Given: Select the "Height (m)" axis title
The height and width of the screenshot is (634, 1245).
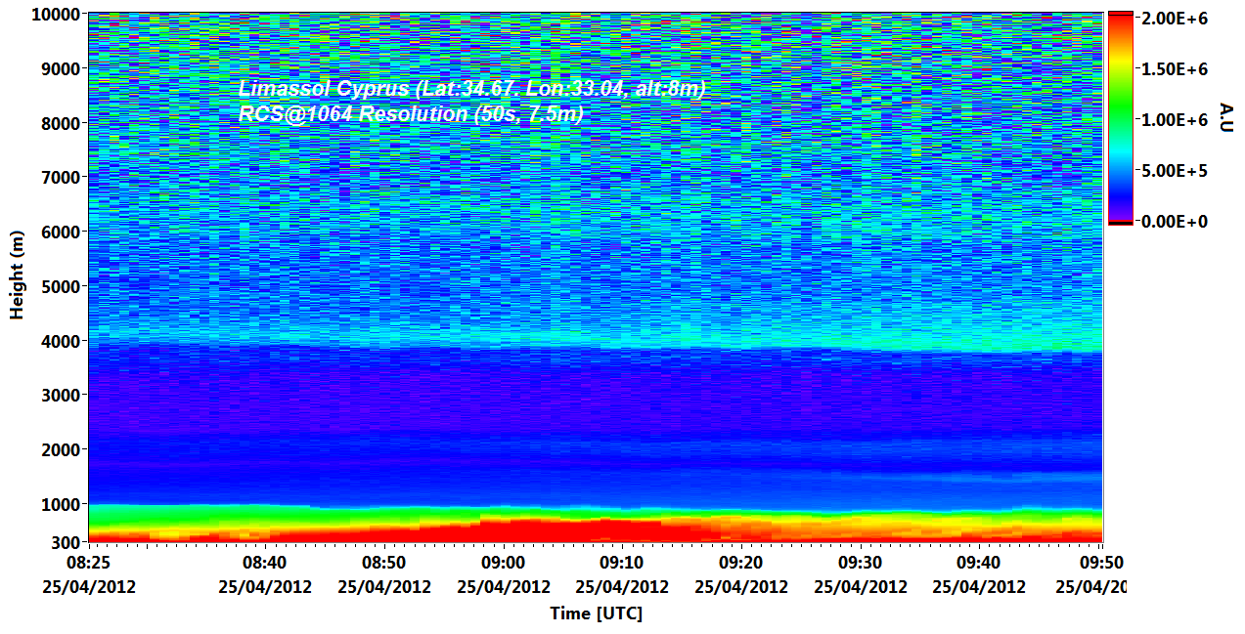Looking at the screenshot, I should [x=17, y=275].
